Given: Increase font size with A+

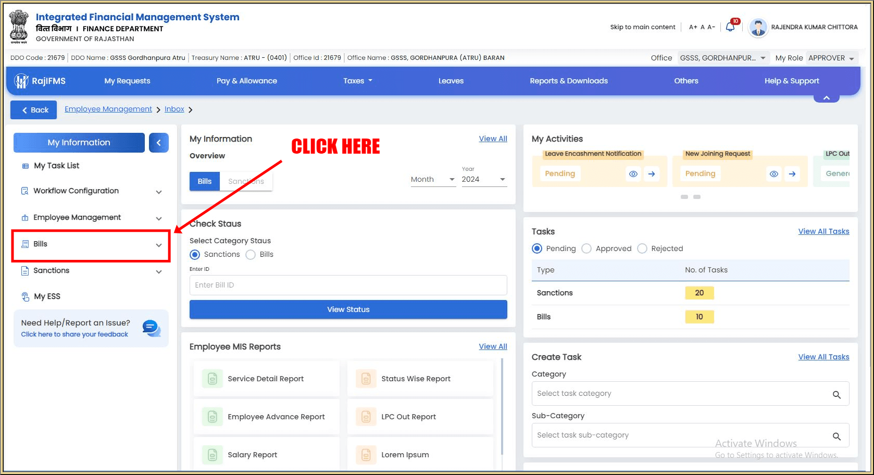Looking at the screenshot, I should click(693, 27).
